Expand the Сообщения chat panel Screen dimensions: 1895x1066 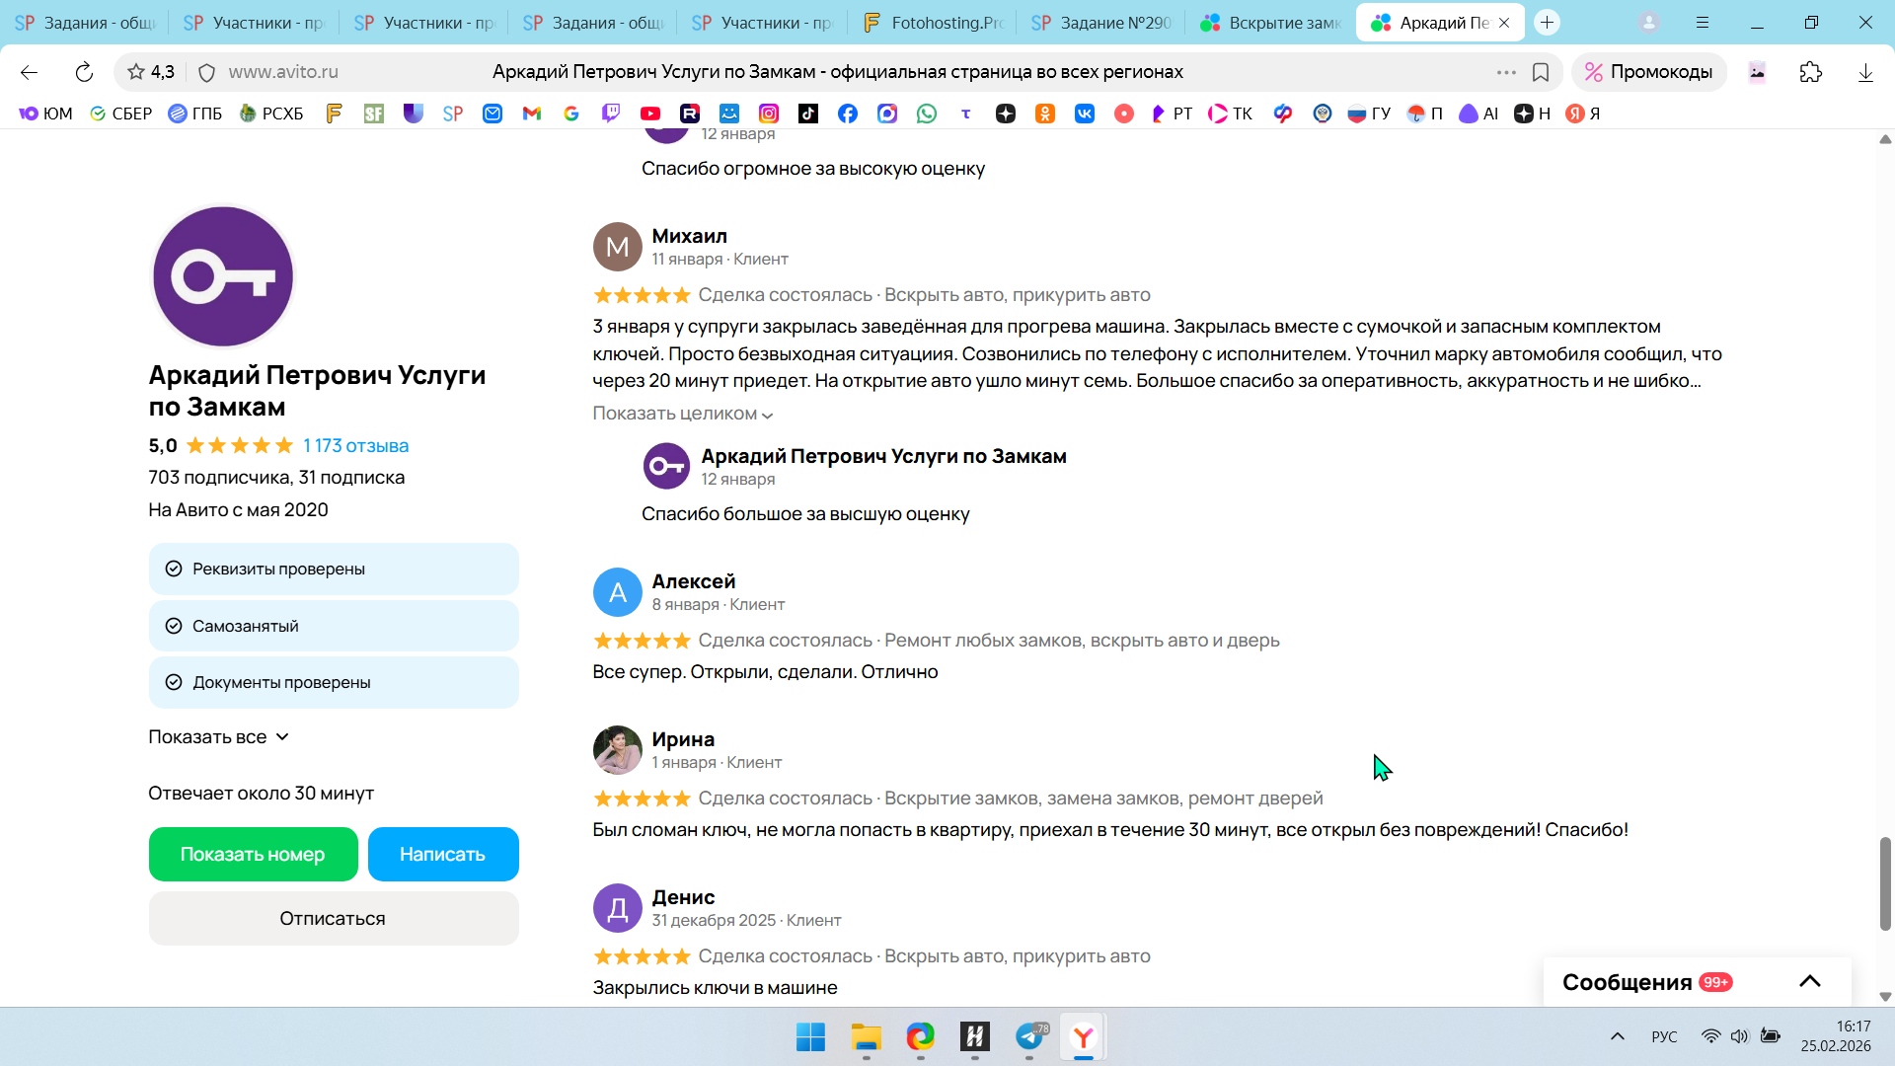tap(1809, 981)
